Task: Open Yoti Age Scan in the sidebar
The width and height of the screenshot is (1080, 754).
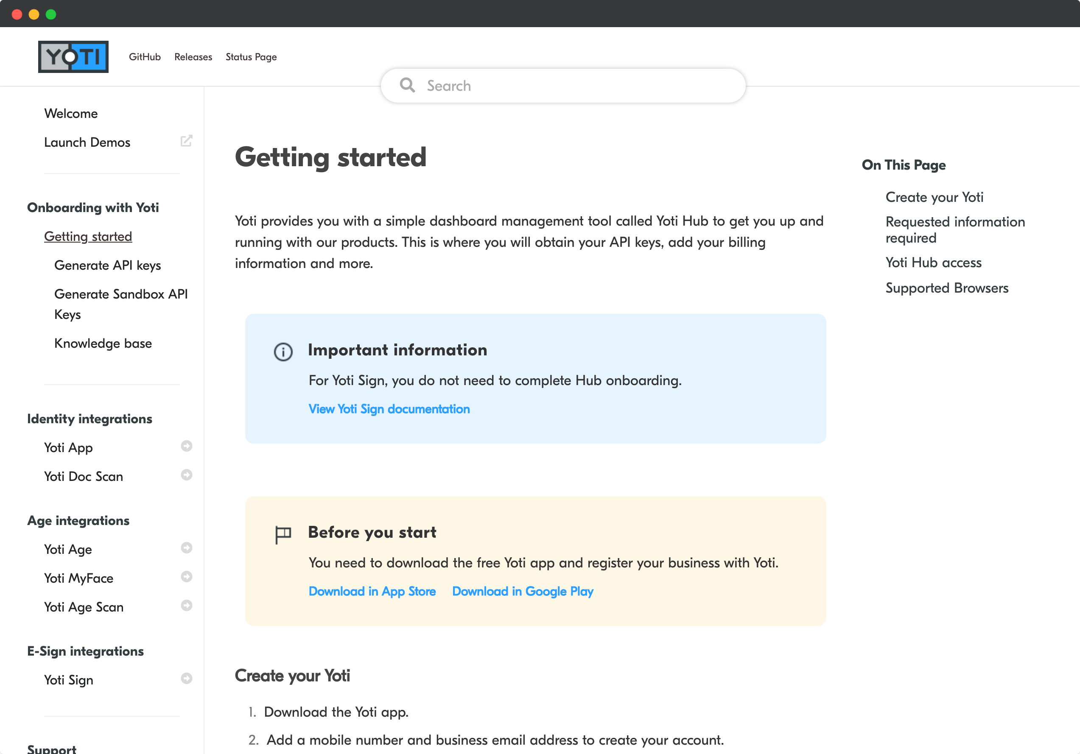Action: [x=84, y=607]
